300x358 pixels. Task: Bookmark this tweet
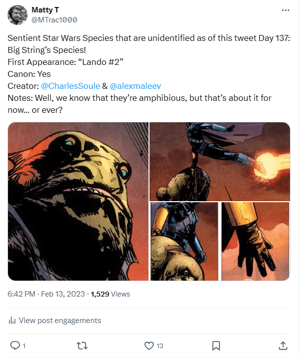[x=216, y=345]
